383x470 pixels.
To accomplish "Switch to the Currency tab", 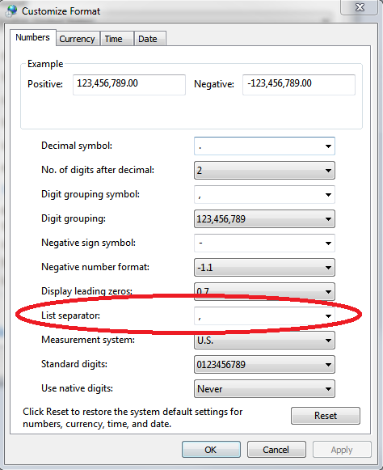I will point(78,39).
